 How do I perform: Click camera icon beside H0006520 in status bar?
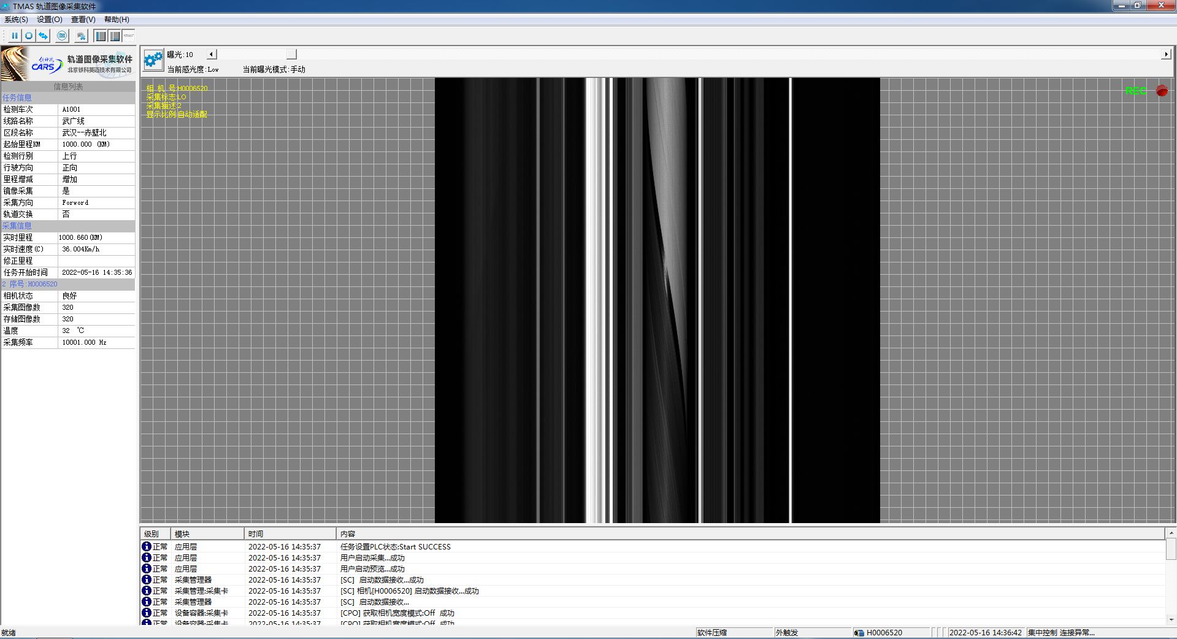(x=859, y=632)
